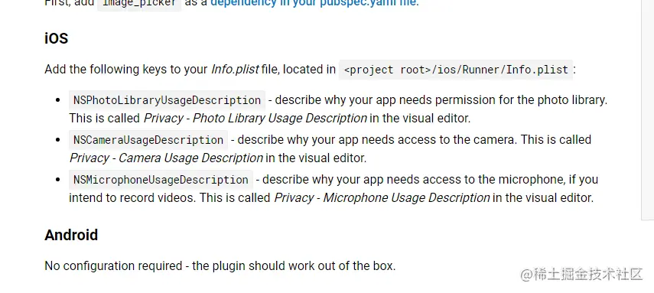Screen dimensions: 654x293
Task: Click the 'Add the following keys' sentence
Action: 310,70
